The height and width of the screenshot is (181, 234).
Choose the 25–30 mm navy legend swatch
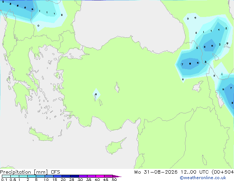pos(74,176)
